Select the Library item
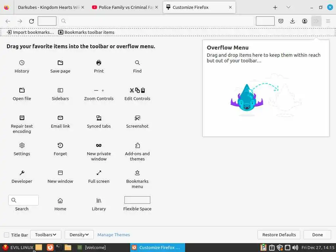This screenshot has height=252, width=336. tap(99, 204)
